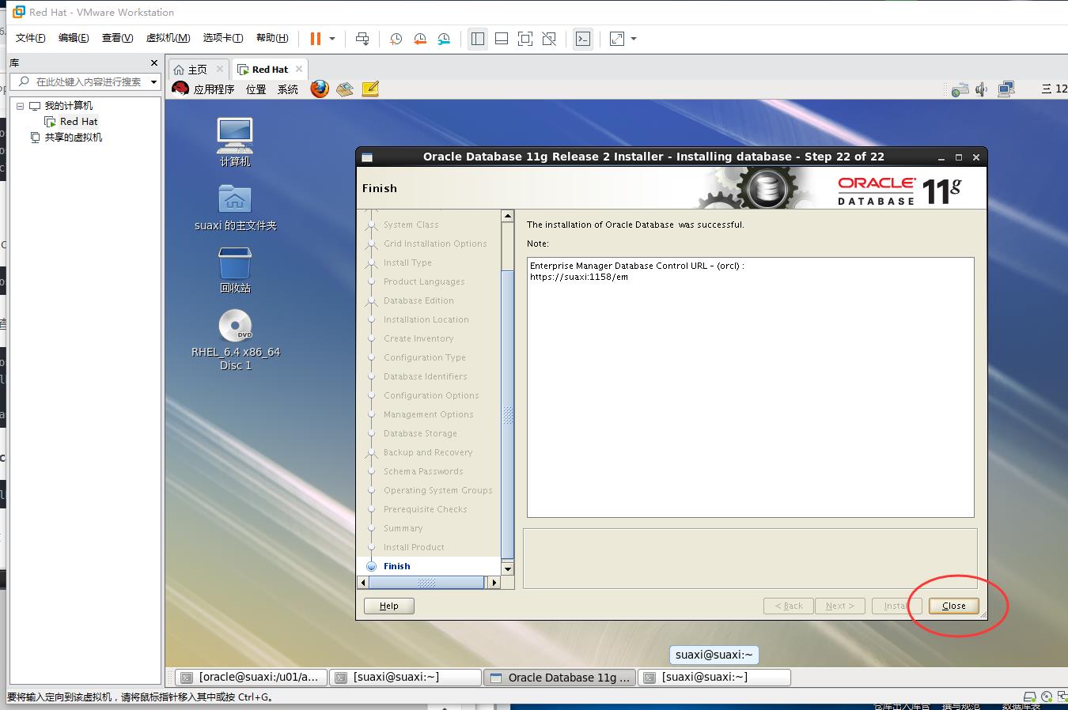1068x710 pixels.
Task: Minimize the Oracle installer window
Action: pyautogui.click(x=941, y=157)
